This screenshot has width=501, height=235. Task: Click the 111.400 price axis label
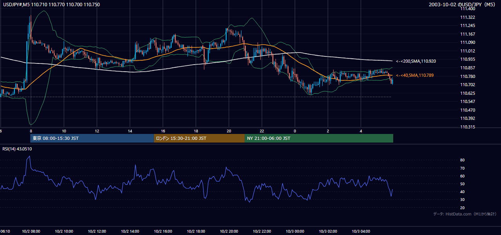(x=467, y=9)
